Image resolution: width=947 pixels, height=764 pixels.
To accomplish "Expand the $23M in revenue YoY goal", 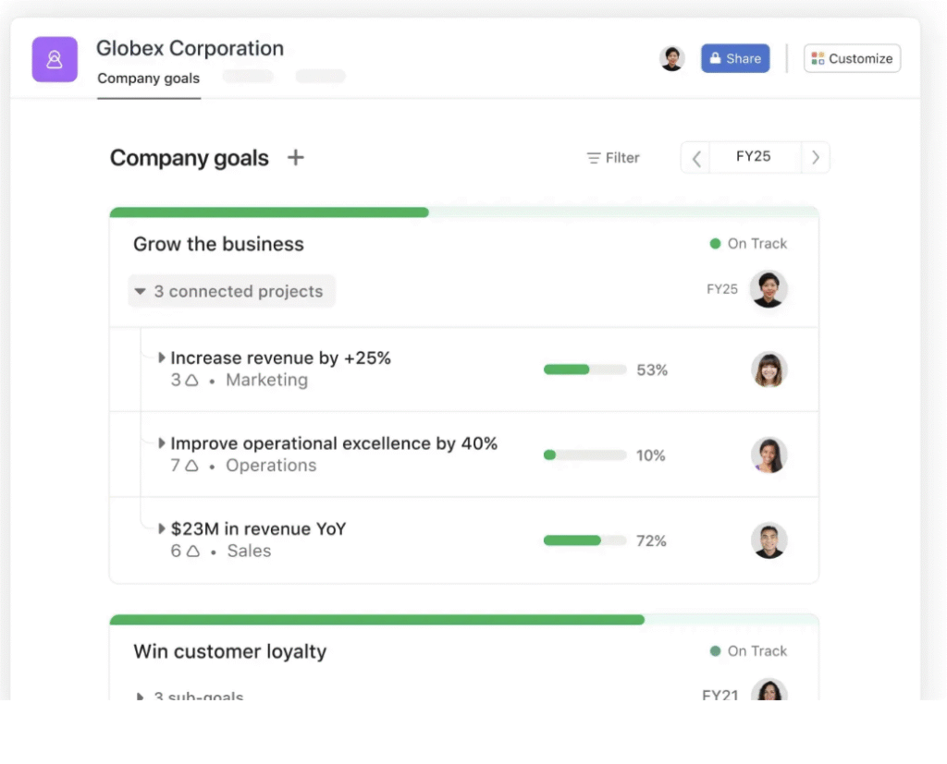I will coord(162,528).
